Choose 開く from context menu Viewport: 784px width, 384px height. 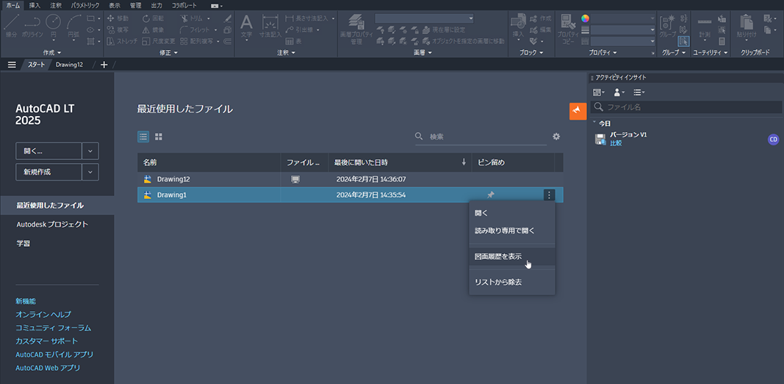(512, 213)
